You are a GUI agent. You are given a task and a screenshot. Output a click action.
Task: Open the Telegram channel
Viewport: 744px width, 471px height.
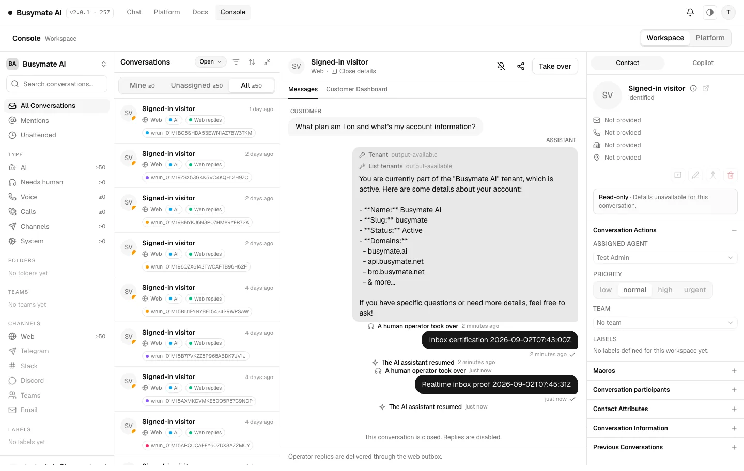[57, 351]
